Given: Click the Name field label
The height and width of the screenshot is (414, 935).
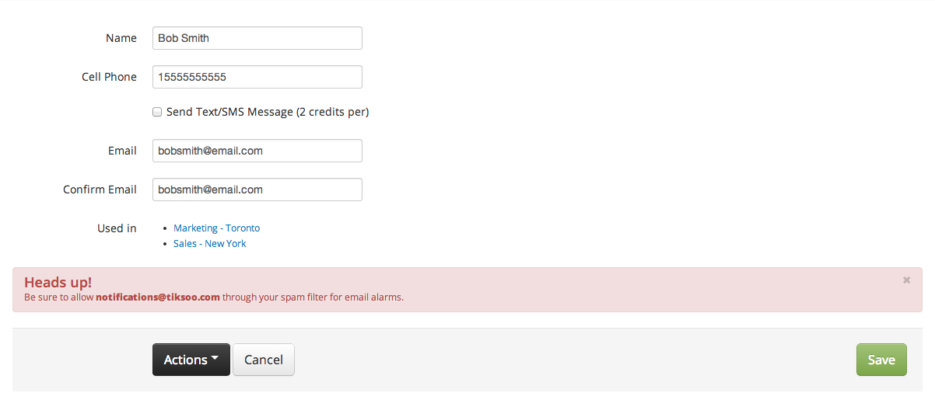Looking at the screenshot, I should [x=121, y=38].
